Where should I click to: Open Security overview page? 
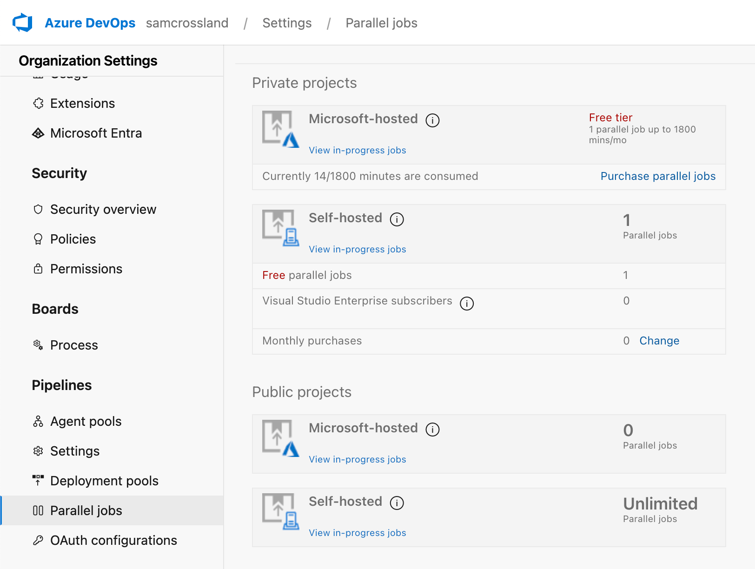pos(103,209)
